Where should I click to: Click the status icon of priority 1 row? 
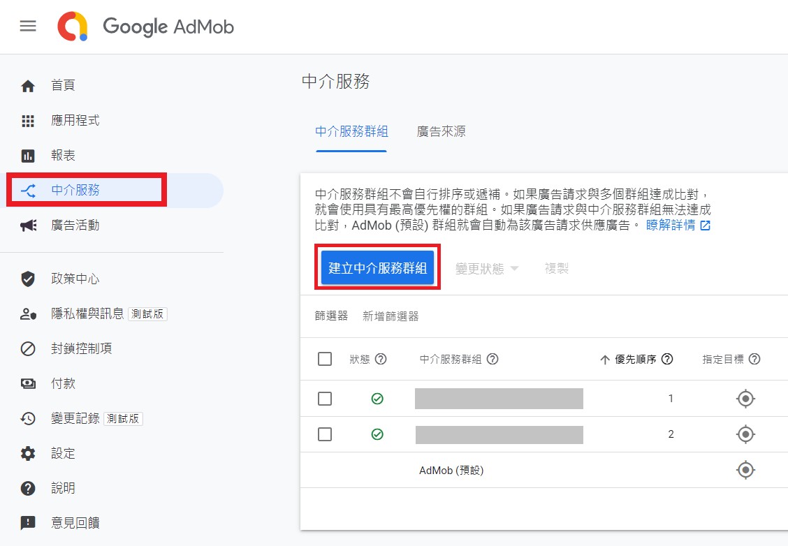[377, 399]
